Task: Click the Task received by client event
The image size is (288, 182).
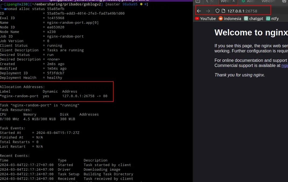Action: coord(108,179)
